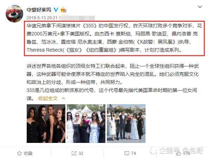The image size is (208, 158).
Task: Open the second photo with sunglasses group
Action: click(86, 124)
